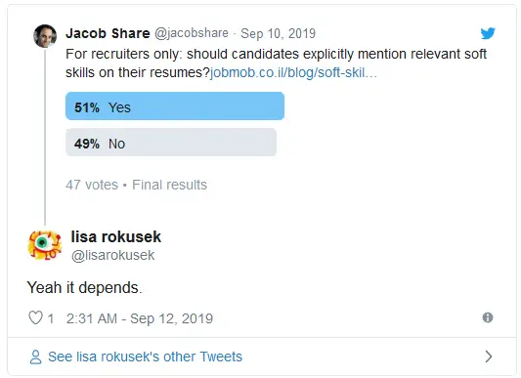Screen dimensions: 521x378
Task: Click the like count number 1
Action: click(51, 318)
